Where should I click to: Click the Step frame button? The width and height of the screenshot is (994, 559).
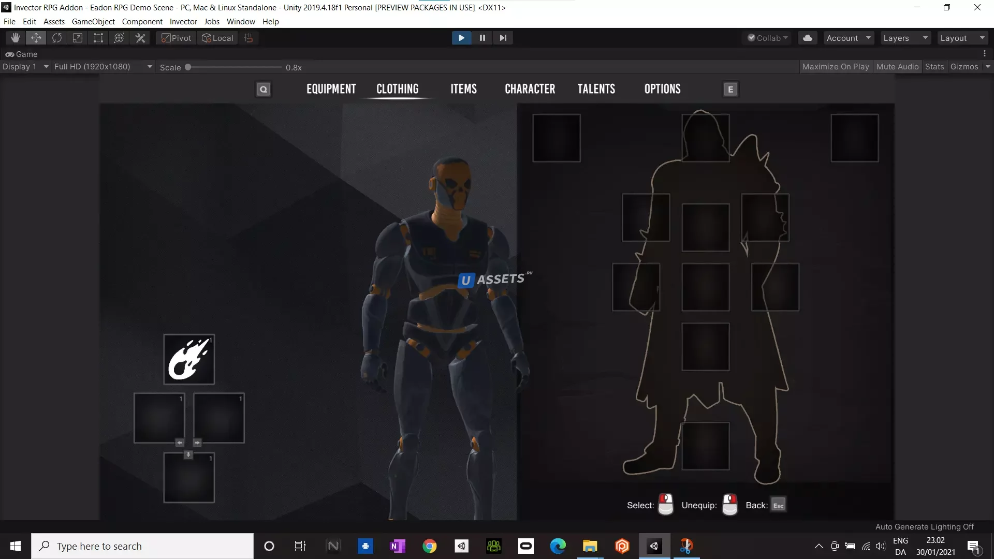tap(503, 38)
